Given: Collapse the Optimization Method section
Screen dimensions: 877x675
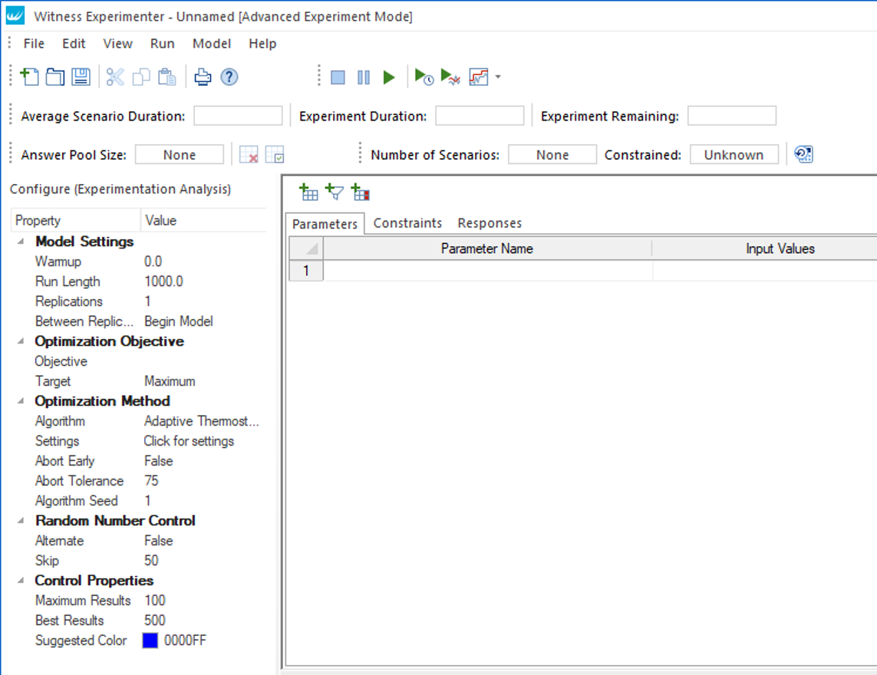Looking at the screenshot, I should pos(20,401).
